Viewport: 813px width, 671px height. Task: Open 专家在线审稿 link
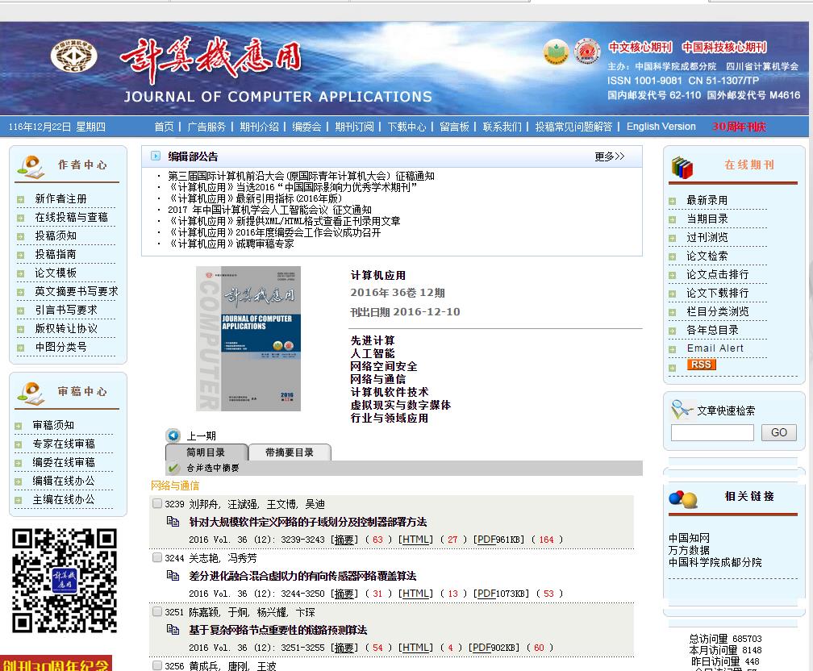coord(64,444)
